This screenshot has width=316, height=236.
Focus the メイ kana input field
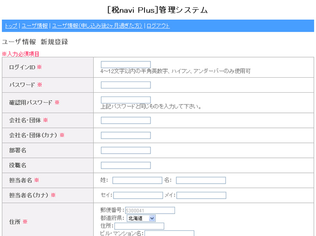201,195
